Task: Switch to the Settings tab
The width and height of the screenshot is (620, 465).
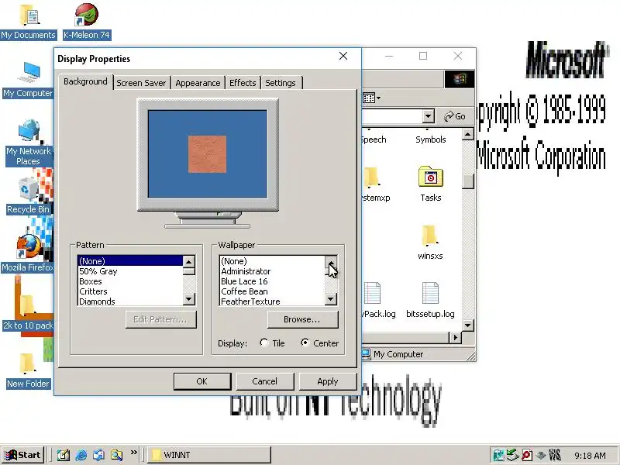Action: [281, 83]
